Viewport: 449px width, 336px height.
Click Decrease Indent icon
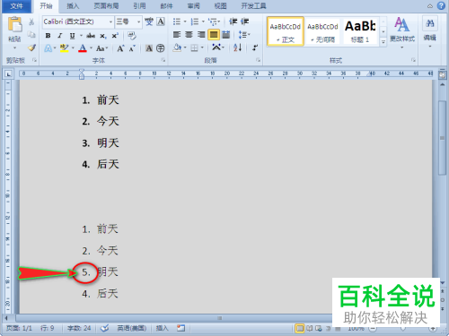[233, 22]
